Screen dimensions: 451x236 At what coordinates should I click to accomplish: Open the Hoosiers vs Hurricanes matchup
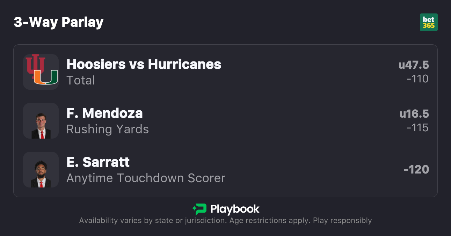click(x=144, y=64)
